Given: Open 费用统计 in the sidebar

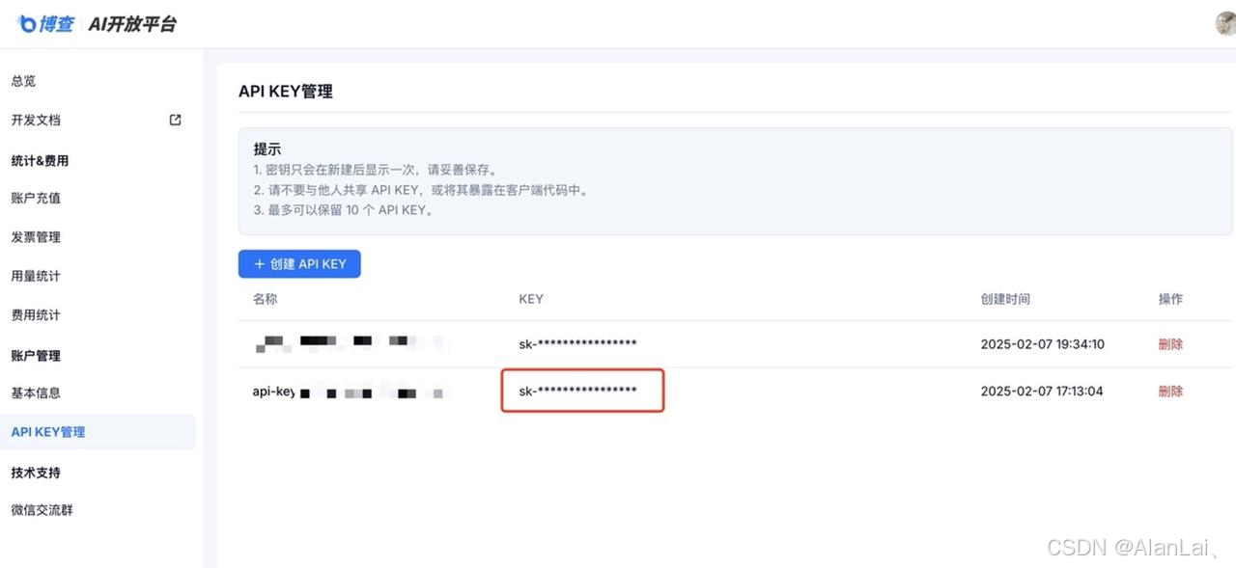Looking at the screenshot, I should (36, 314).
